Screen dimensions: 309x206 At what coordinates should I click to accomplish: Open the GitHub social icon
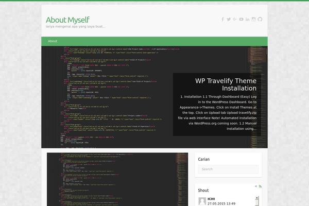tap(260, 19)
